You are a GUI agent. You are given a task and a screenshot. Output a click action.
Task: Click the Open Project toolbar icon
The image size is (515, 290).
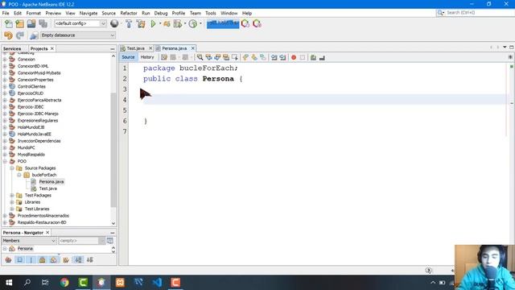click(31, 23)
